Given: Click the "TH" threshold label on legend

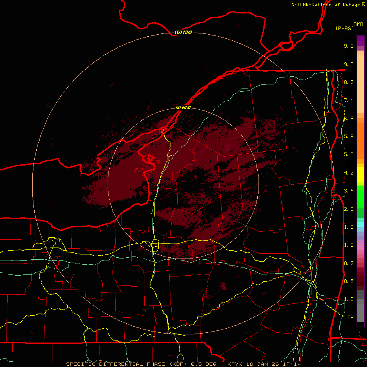Looking at the screenshot, I should click(x=350, y=318).
